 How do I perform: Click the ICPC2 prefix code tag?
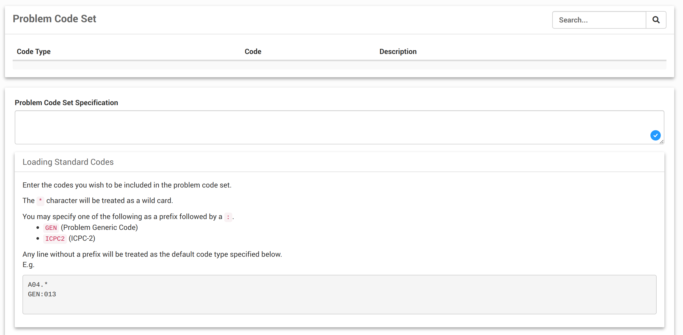point(55,238)
